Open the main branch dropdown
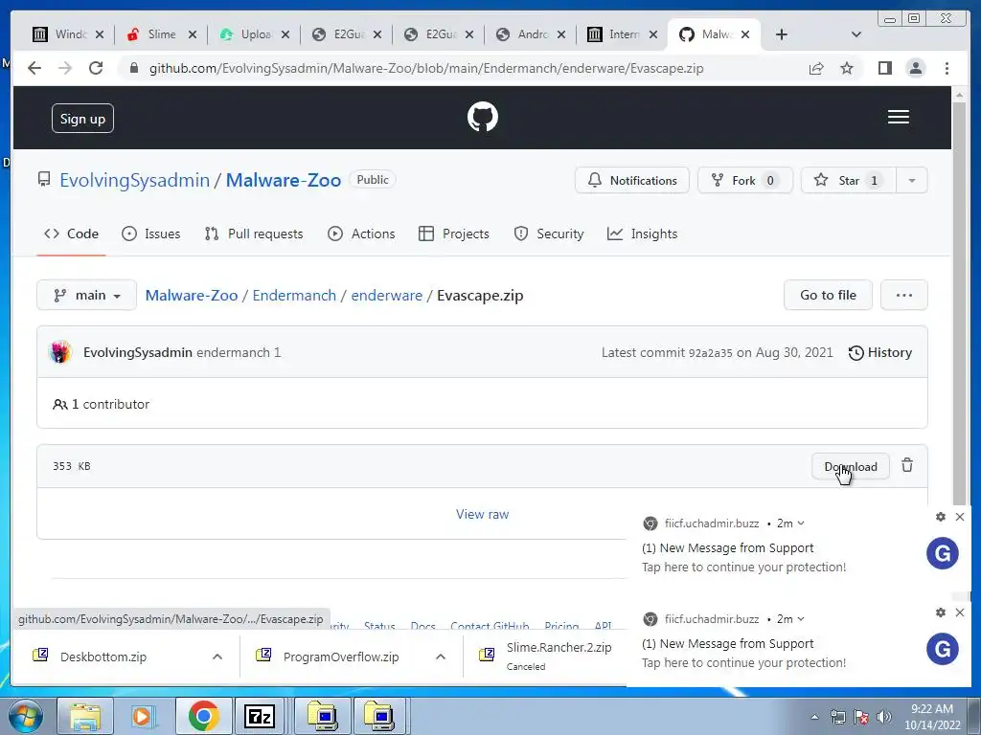This screenshot has width=981, height=735. (86, 295)
